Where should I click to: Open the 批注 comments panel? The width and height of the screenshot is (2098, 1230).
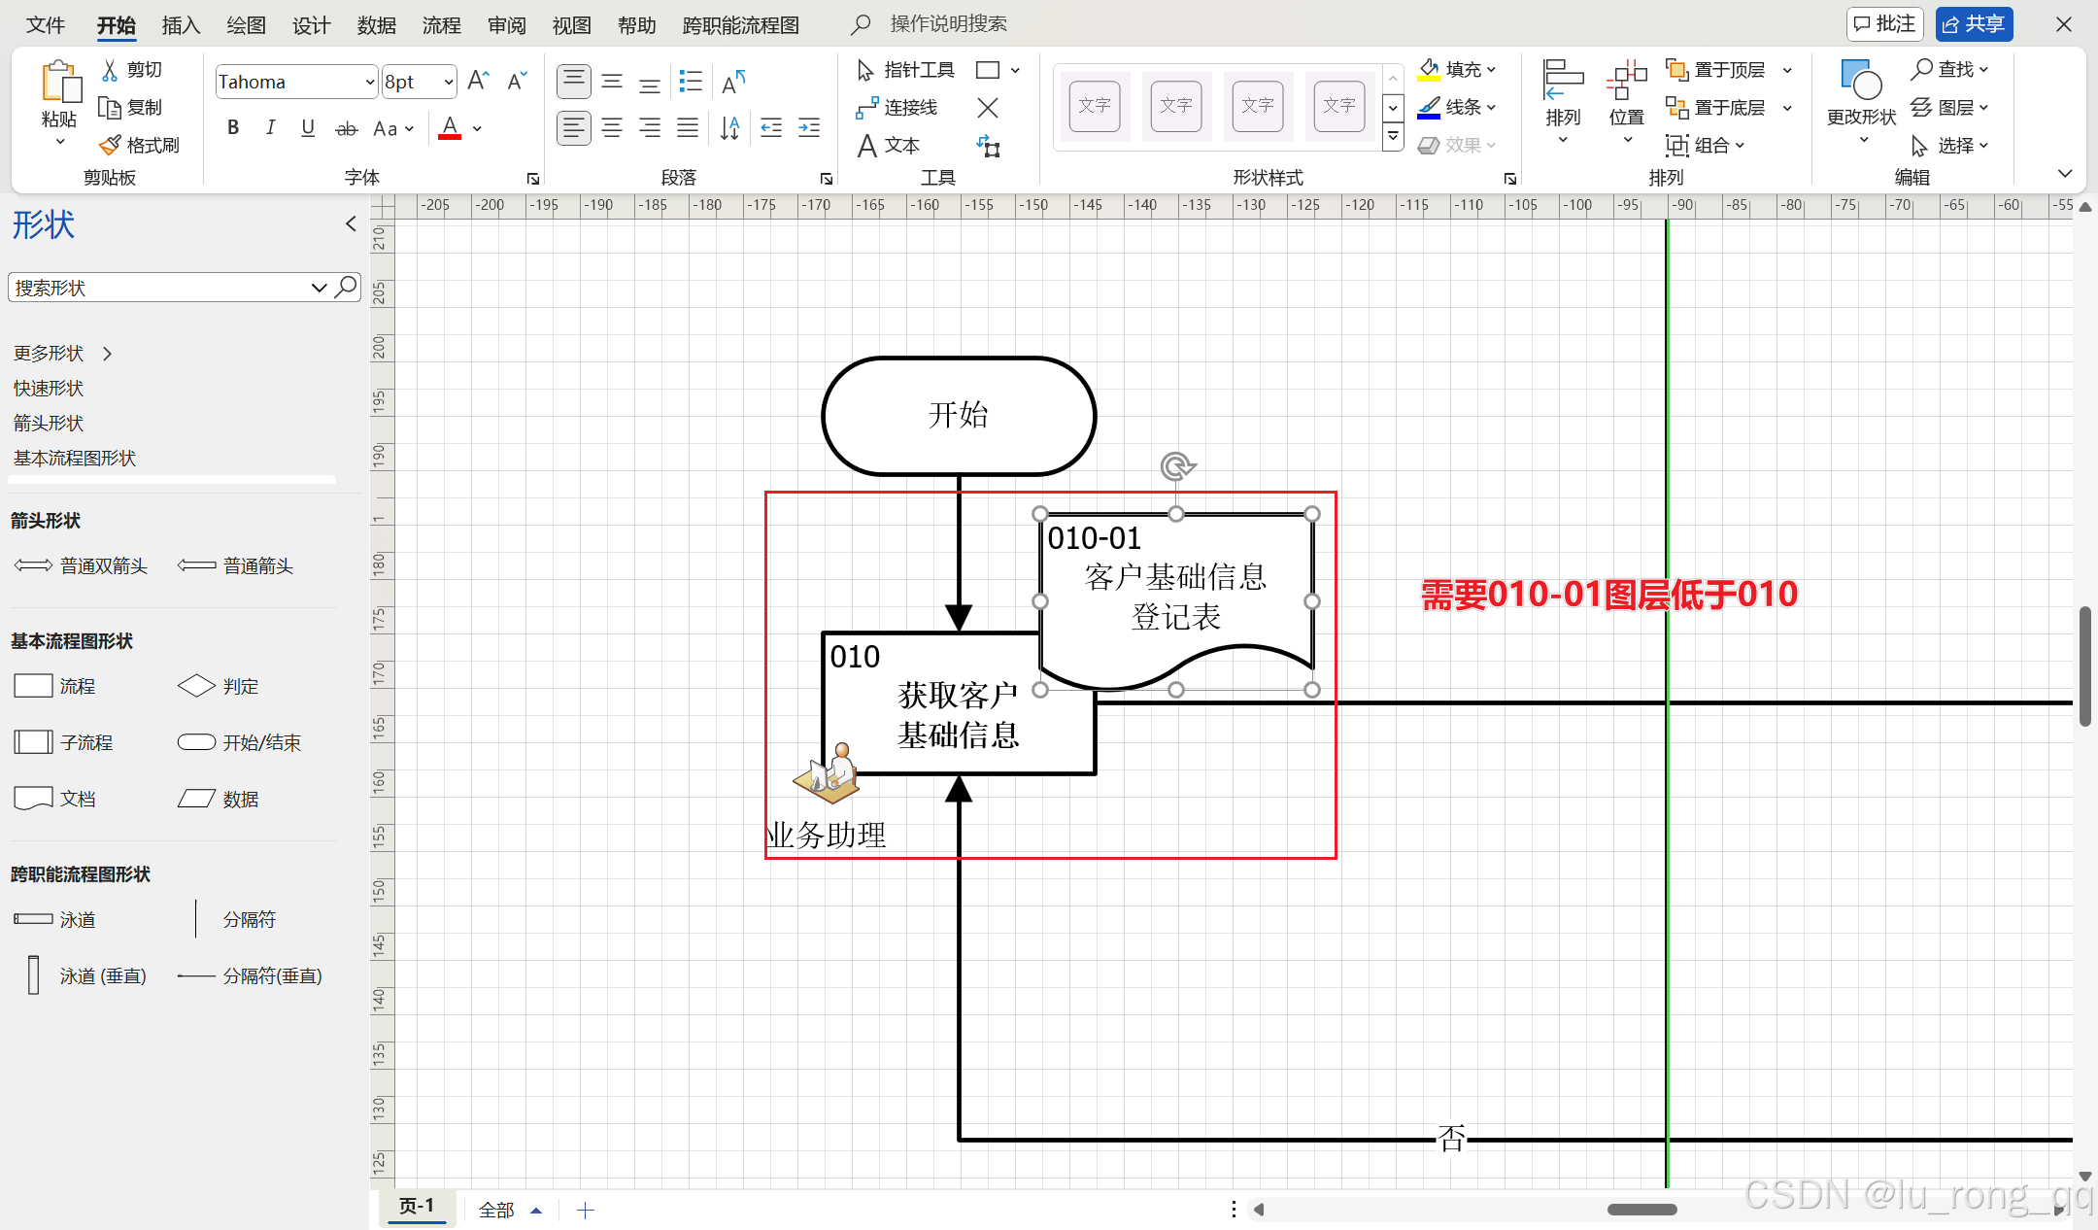1884,23
